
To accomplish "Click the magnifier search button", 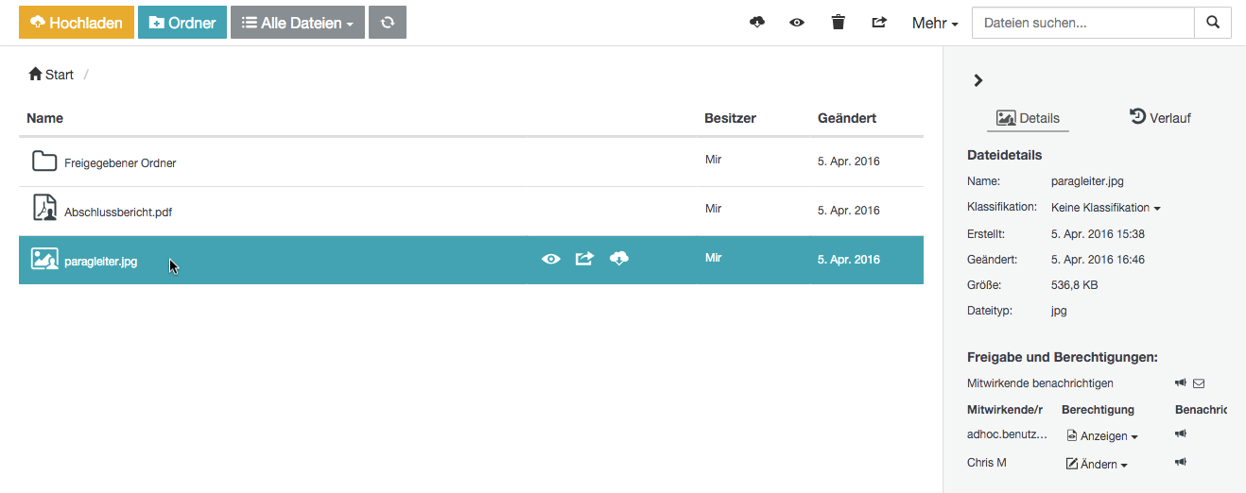I will coord(1214,23).
